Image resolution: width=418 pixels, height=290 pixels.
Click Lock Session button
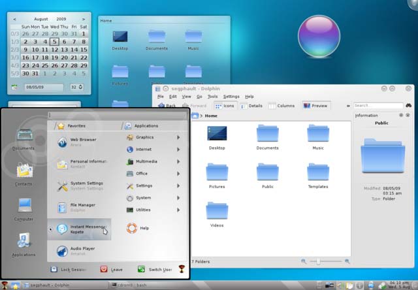click(x=68, y=270)
